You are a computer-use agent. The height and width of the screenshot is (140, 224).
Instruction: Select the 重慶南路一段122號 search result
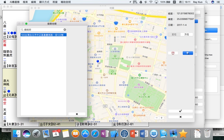point(43,35)
